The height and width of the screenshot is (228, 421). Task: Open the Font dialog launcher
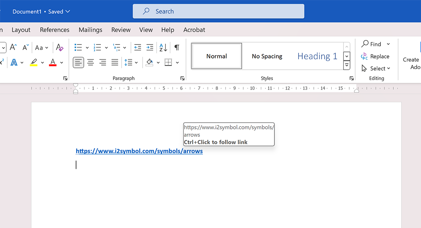point(65,78)
